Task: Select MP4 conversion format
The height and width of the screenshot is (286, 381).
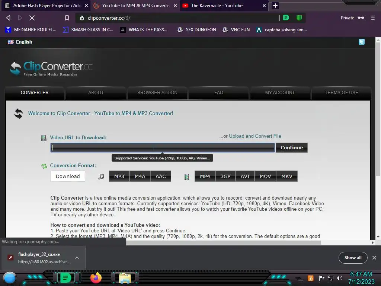Action: click(205, 176)
